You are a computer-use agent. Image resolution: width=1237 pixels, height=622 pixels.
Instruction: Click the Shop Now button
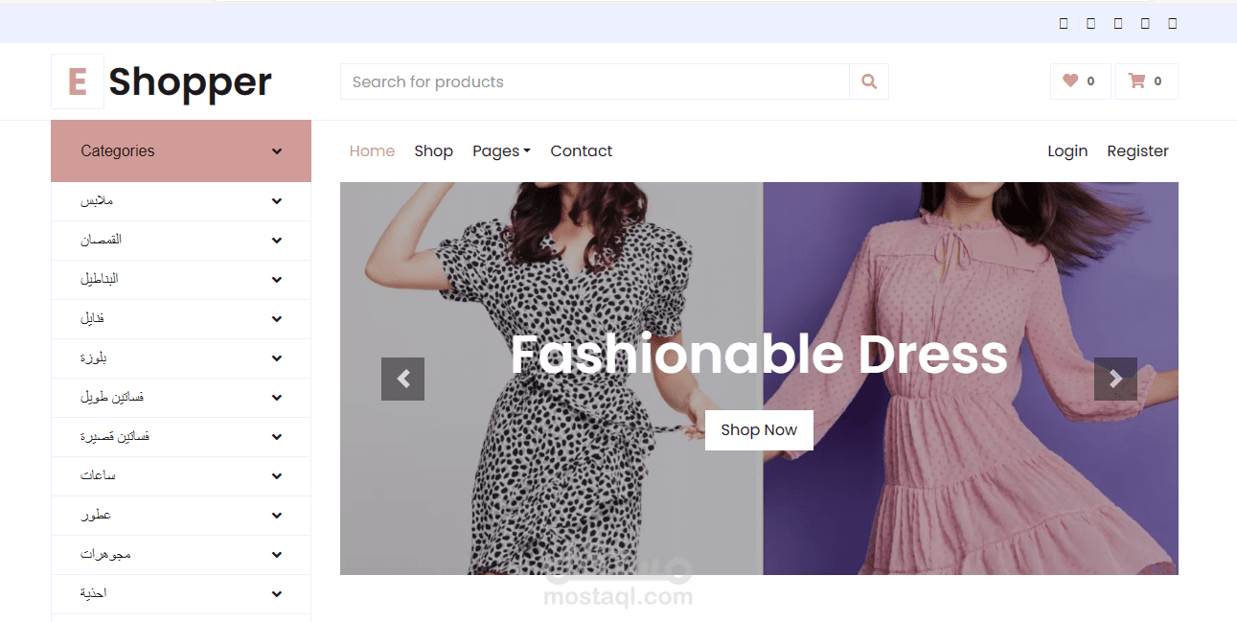pyautogui.click(x=759, y=429)
